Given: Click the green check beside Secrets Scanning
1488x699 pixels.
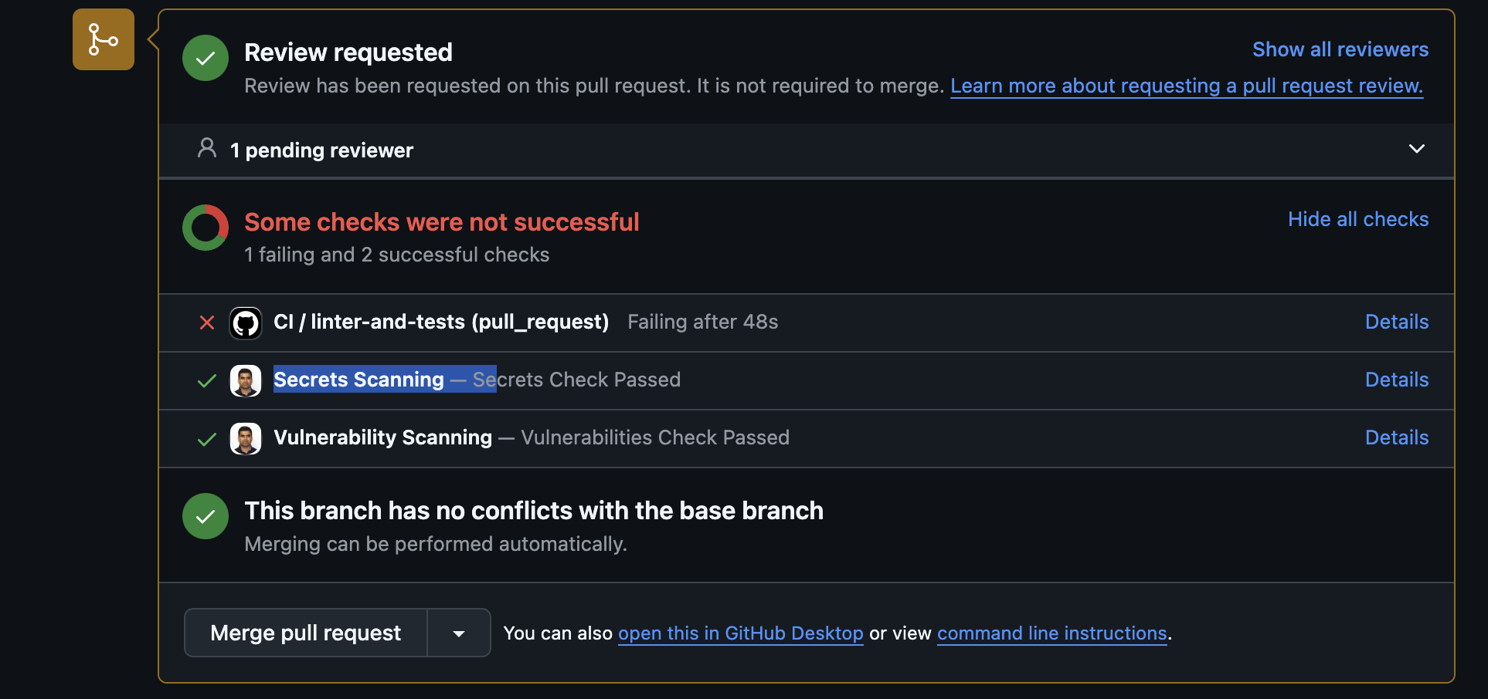Looking at the screenshot, I should 205,380.
